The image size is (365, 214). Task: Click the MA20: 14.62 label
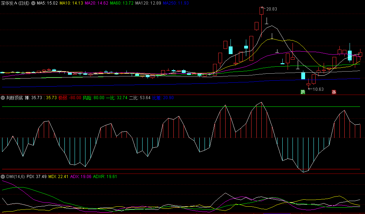[x=96, y=3]
